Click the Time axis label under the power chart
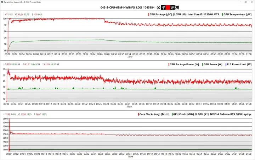Viewport: 255px width, 160px height. coord(129,107)
